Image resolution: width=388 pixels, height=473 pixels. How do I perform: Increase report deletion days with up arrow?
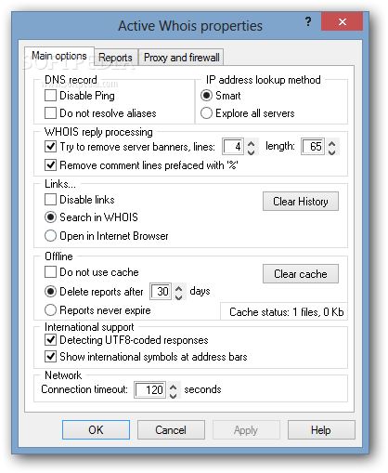[x=179, y=288]
